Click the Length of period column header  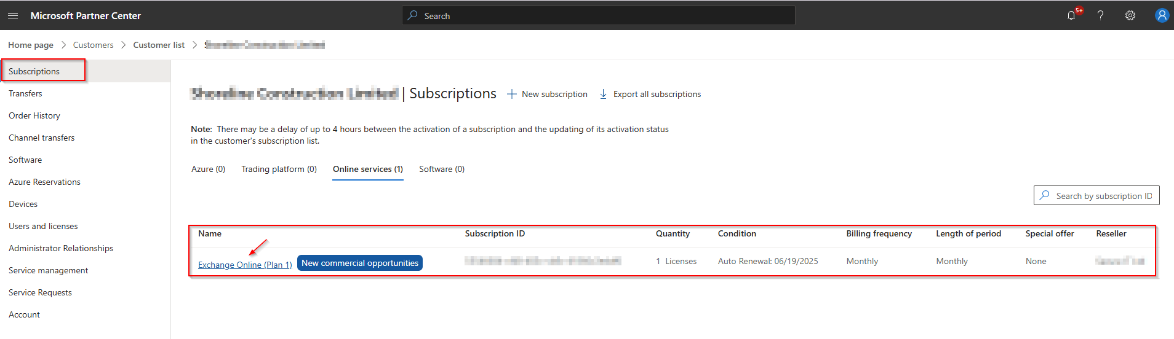click(x=968, y=233)
